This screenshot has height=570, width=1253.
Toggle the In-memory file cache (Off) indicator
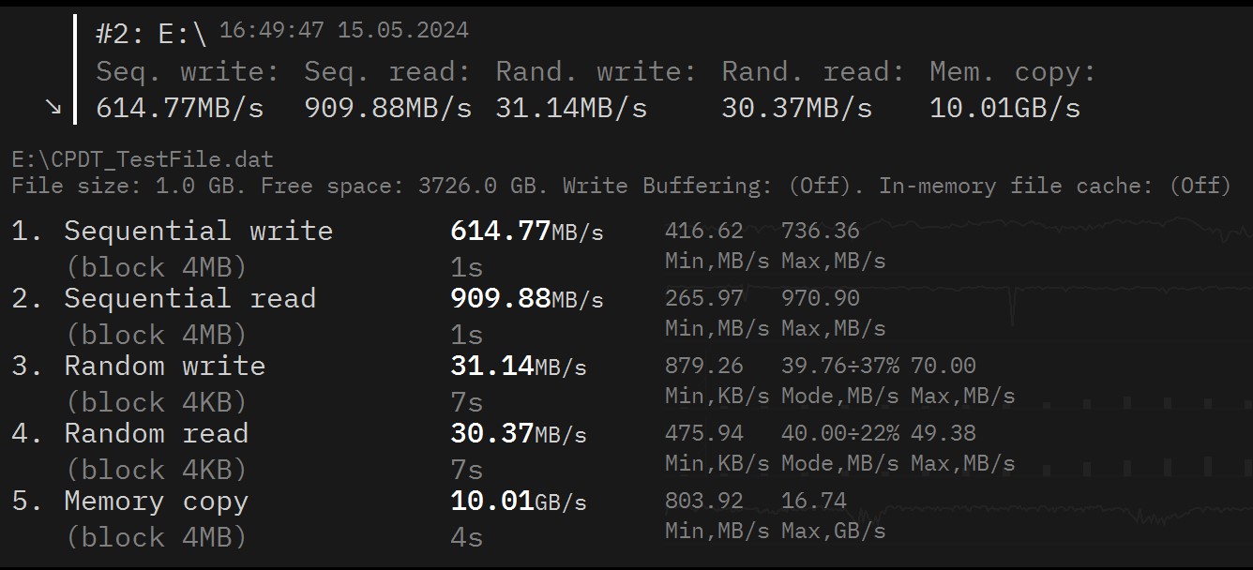click(1200, 186)
